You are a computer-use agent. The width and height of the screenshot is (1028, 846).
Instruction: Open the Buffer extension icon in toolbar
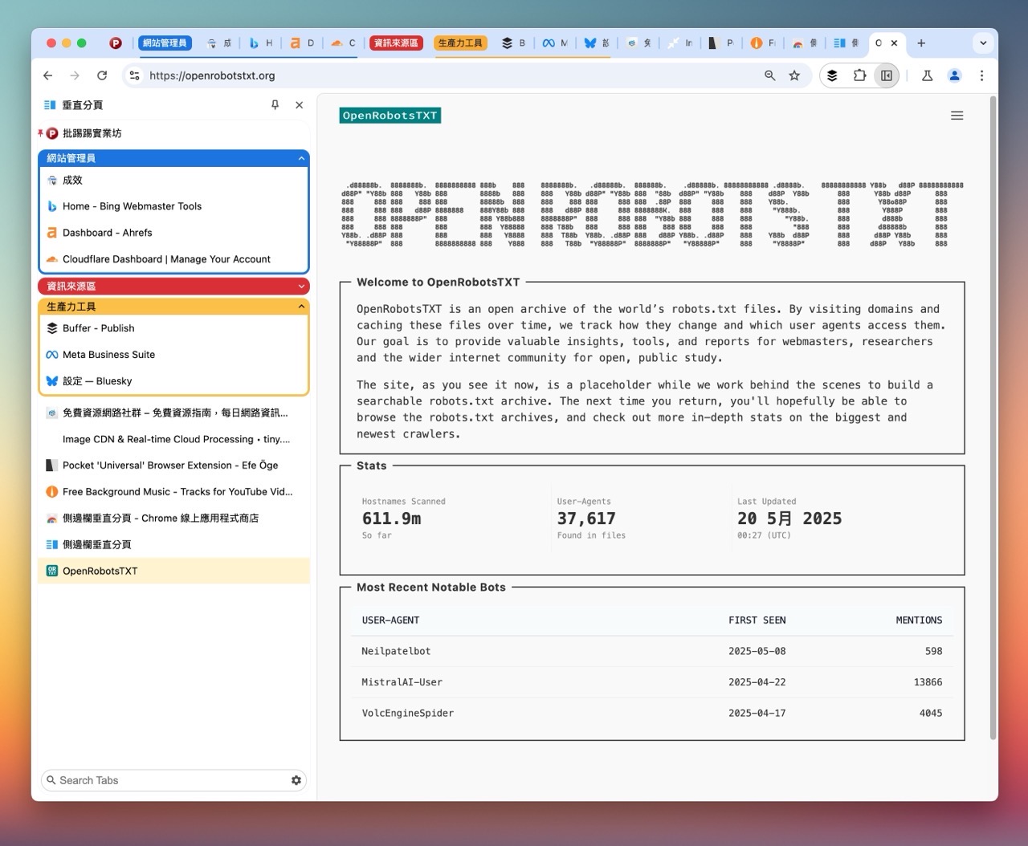pyautogui.click(x=832, y=75)
